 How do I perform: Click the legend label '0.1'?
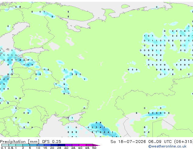pos(3,148)
